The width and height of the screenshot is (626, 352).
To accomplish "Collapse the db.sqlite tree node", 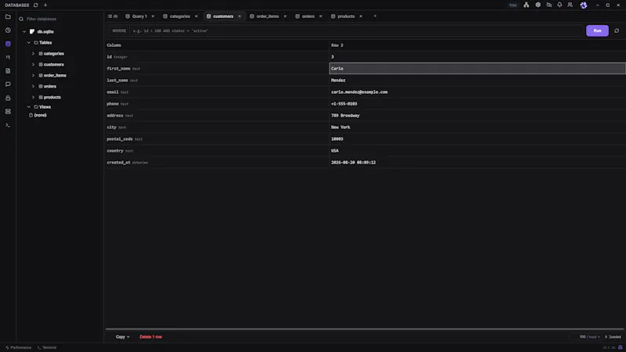I will [24, 31].
